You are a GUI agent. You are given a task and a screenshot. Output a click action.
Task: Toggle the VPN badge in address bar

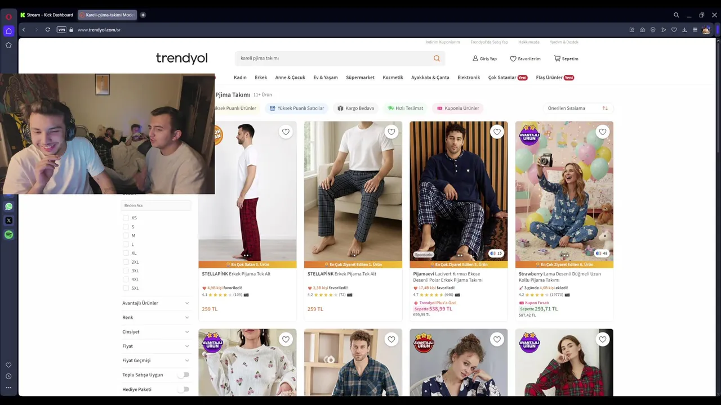[x=61, y=30]
